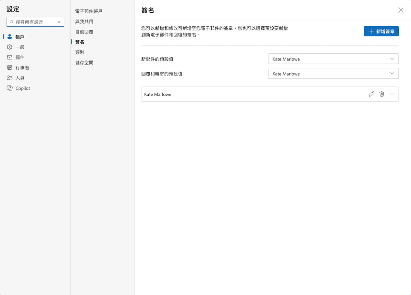Click the pencil edit icon for Kate Marlowe signature

(x=371, y=94)
